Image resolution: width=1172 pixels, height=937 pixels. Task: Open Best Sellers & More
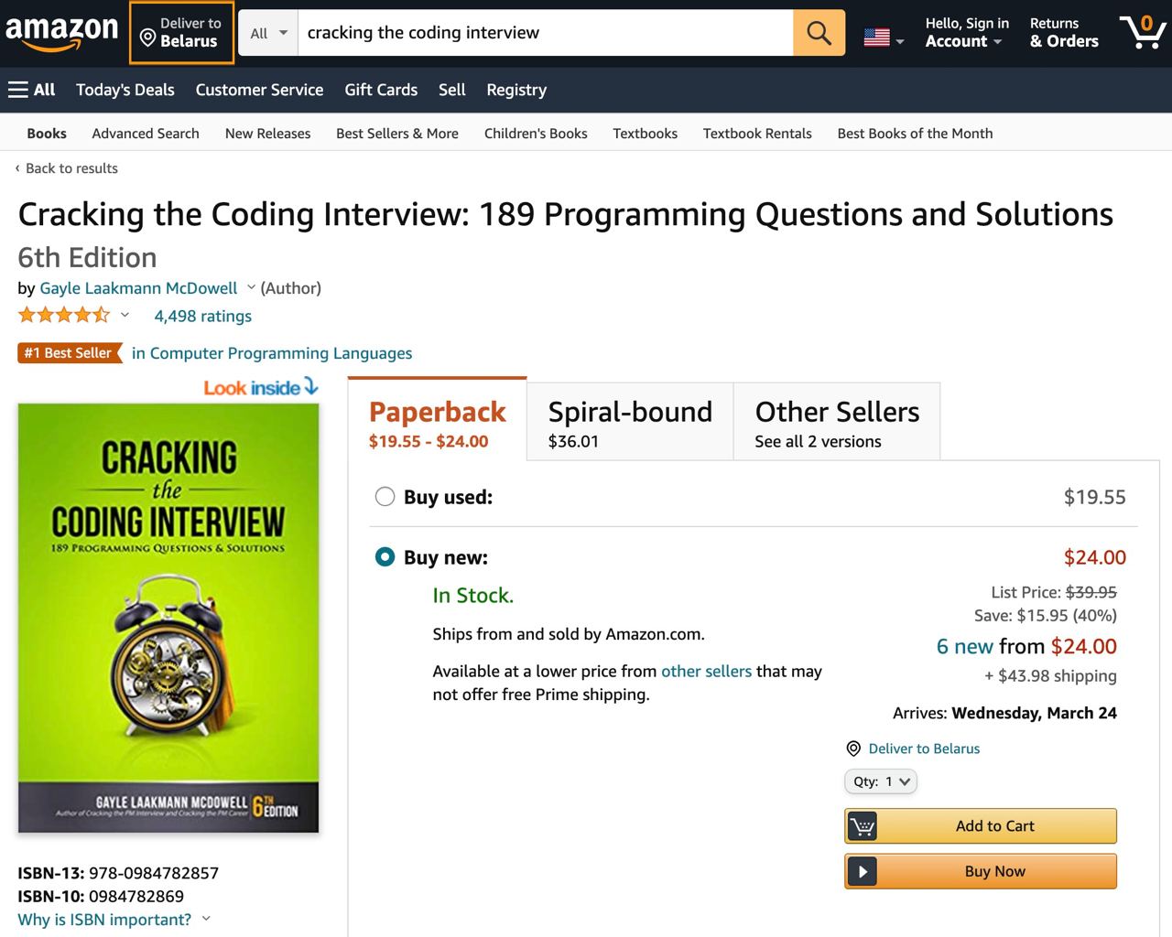point(397,134)
